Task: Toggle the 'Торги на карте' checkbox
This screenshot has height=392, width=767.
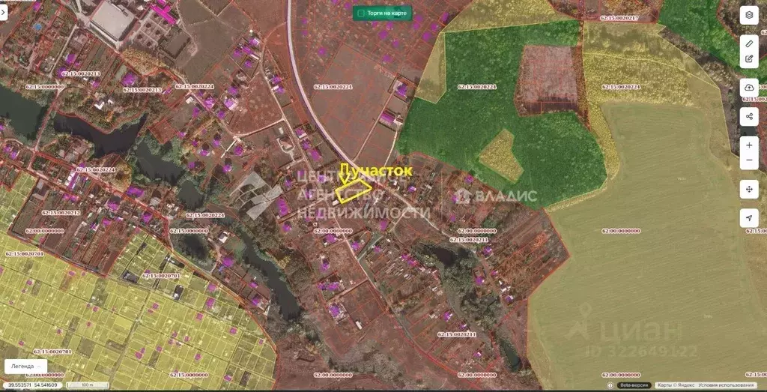Action: 361,13
